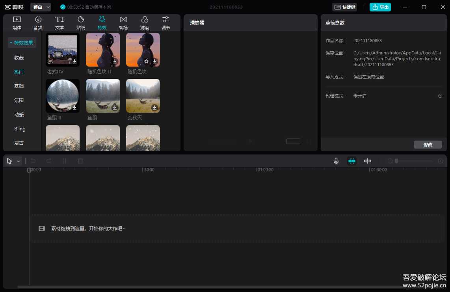Click the undo arrow above the timeline
This screenshot has height=292, width=450.
[33, 161]
